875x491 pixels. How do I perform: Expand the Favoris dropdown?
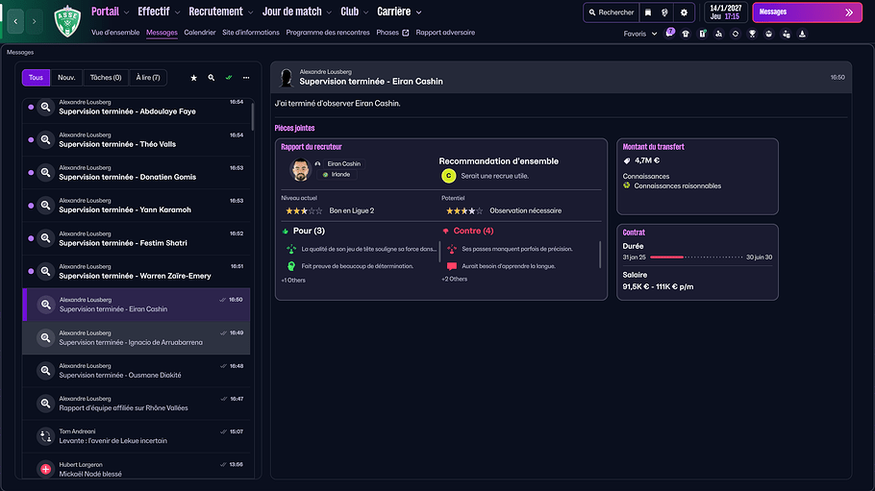click(639, 34)
